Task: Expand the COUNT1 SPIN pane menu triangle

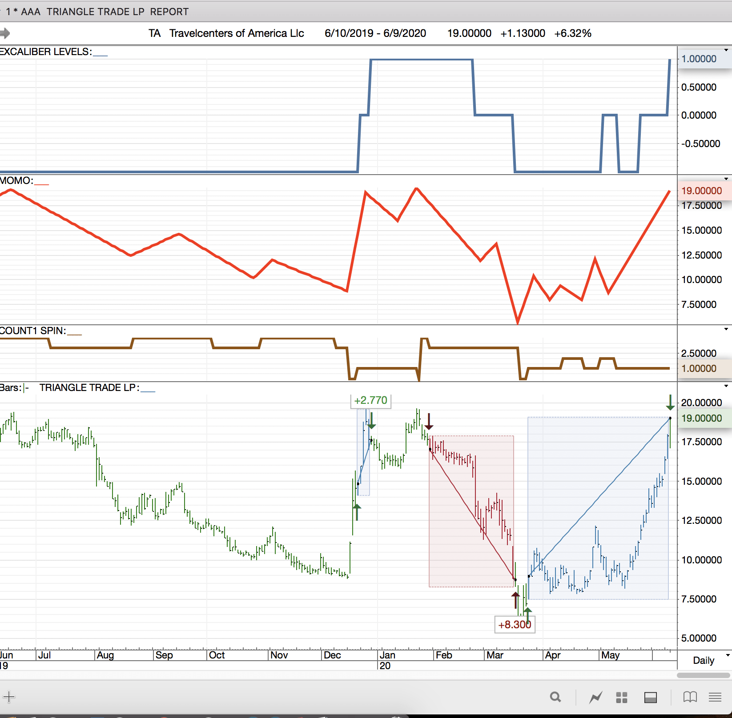Action: click(x=726, y=329)
